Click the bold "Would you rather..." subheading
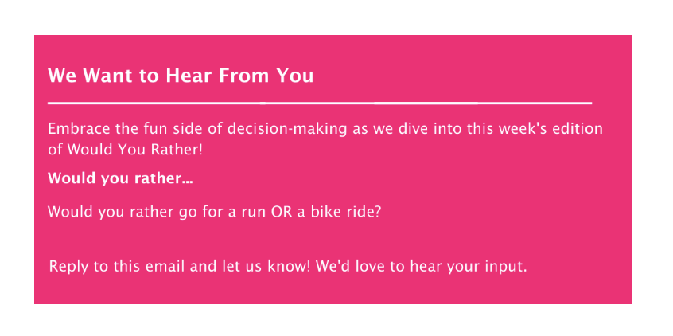This screenshot has width=673, height=336. pyautogui.click(x=121, y=178)
